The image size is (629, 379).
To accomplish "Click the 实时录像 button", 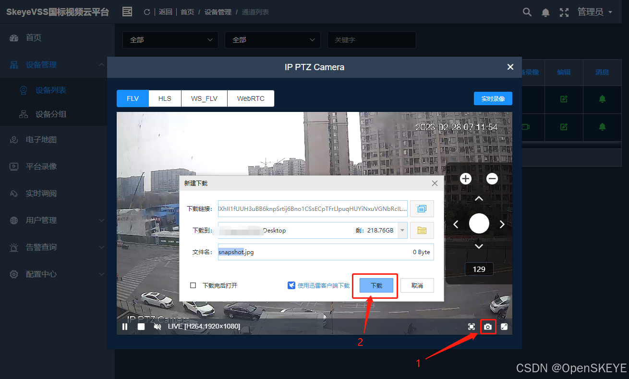I will tap(493, 98).
